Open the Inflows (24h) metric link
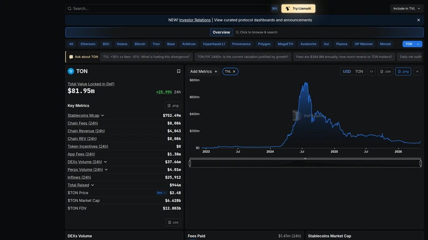This screenshot has width=428, height=240. 79,178
